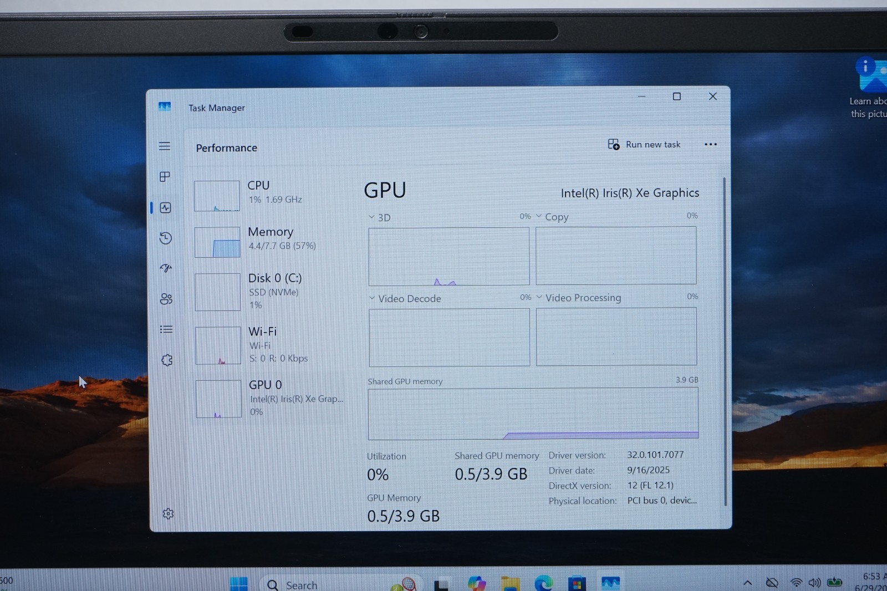Open the App history icon in sidebar

coord(165,238)
